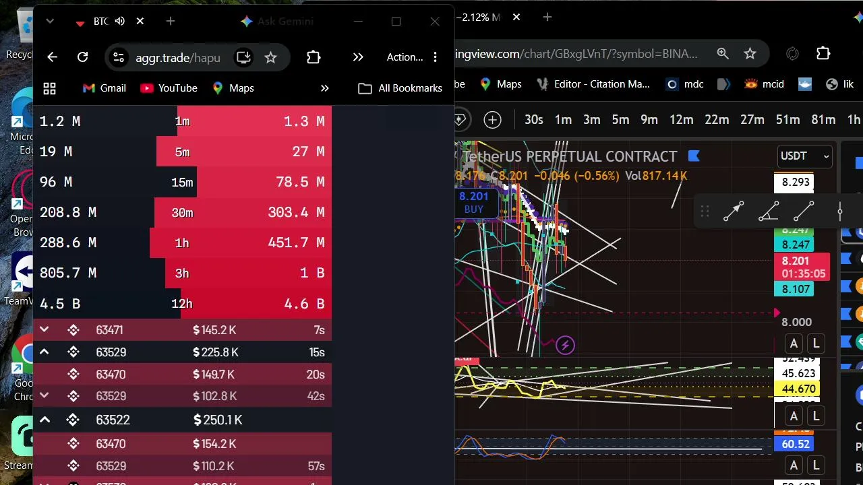The height and width of the screenshot is (485, 863).
Task: Click the 63522 trade row chevron
Action: (x=44, y=420)
